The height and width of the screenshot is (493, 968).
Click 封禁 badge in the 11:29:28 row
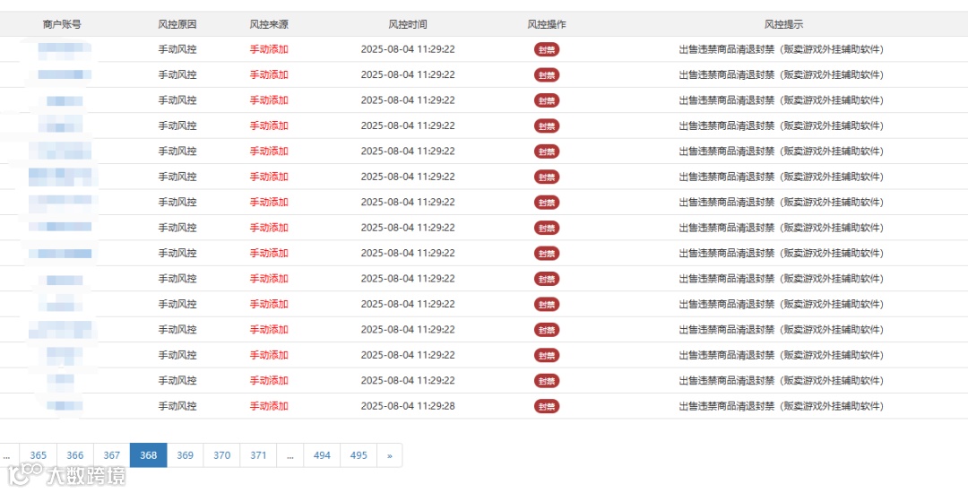pos(547,406)
